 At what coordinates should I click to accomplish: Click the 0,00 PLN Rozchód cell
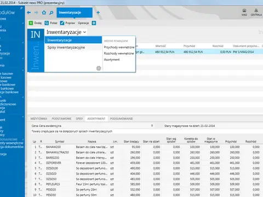[226, 52]
